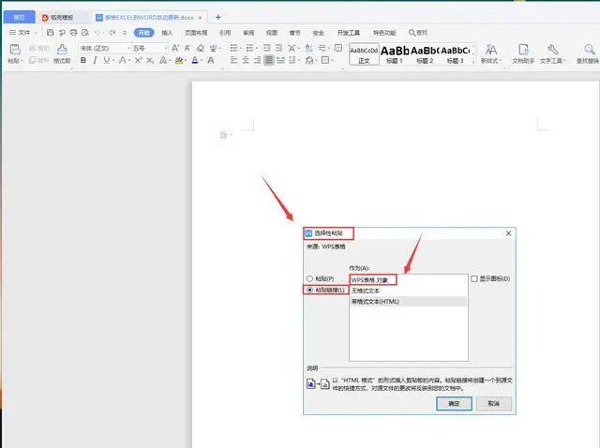Image resolution: width=600 pixels, height=448 pixels.
Task: Click the New Style (新样式) icon
Action: tap(490, 50)
